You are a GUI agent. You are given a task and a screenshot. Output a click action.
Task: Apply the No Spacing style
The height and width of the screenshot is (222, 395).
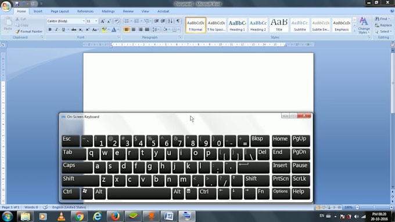coord(216,25)
